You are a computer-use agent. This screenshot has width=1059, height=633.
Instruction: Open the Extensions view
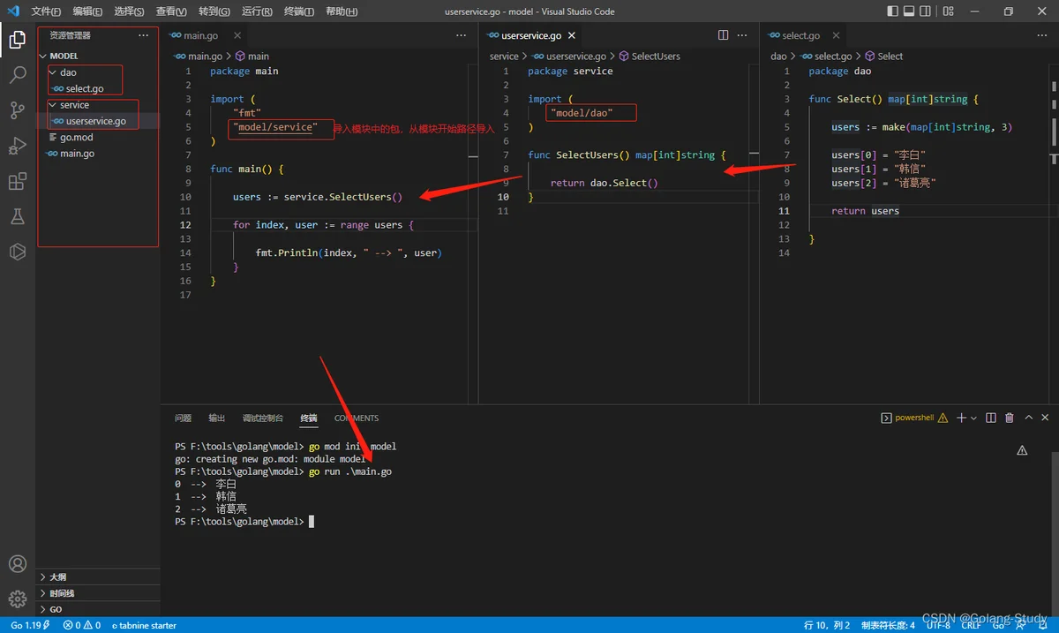[18, 181]
